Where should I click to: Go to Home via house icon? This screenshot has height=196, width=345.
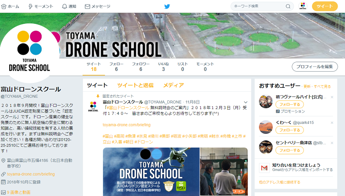tap(4, 7)
